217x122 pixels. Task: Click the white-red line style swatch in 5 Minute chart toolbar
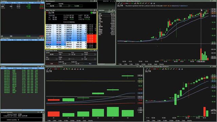point(127,3)
